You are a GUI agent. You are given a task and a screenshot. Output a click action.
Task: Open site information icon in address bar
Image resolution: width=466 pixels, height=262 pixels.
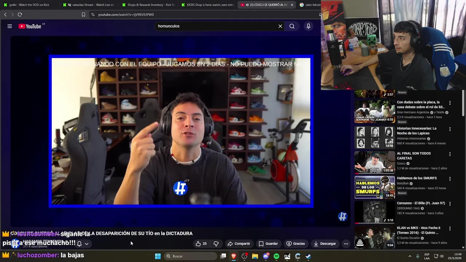[93, 15]
